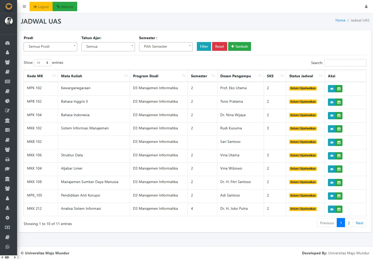373x259 pixels.
Task: Open settings gear icon in sidebar
Action: (x=8, y=218)
